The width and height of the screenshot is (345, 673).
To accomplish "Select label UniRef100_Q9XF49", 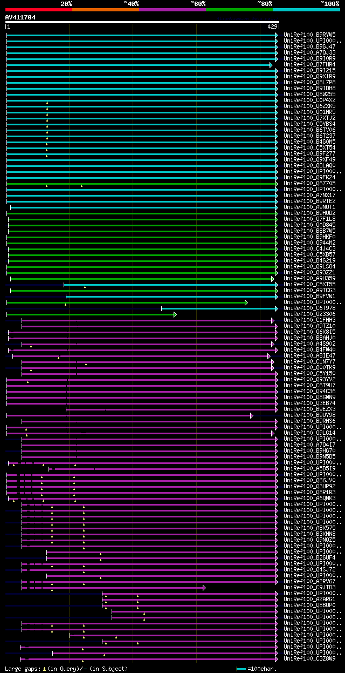I will [x=309, y=160].
